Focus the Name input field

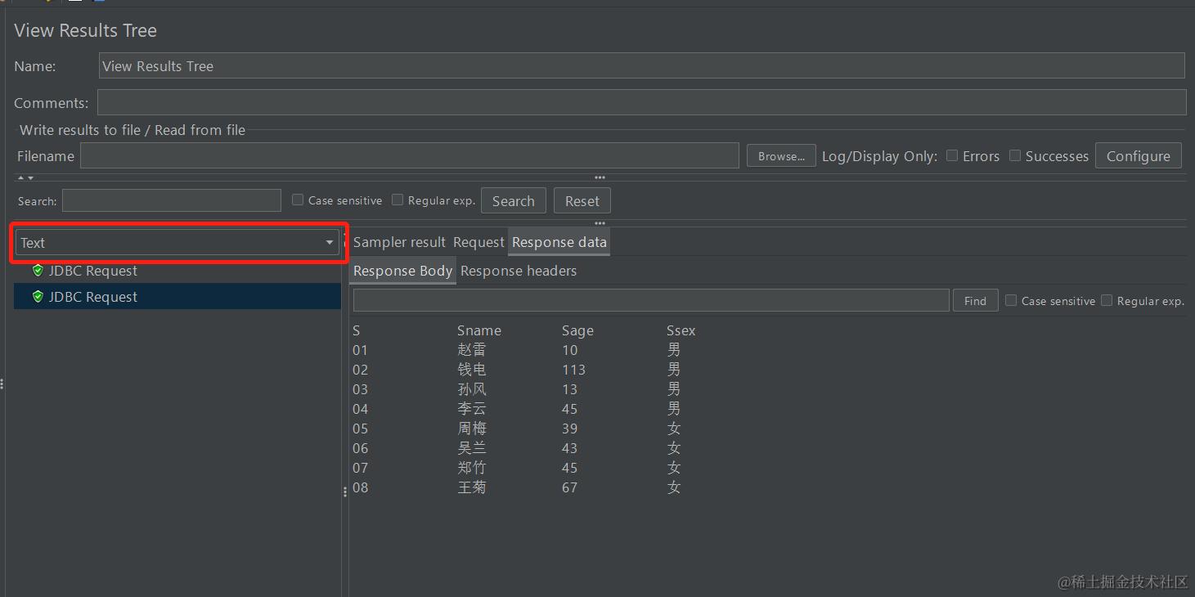click(642, 66)
